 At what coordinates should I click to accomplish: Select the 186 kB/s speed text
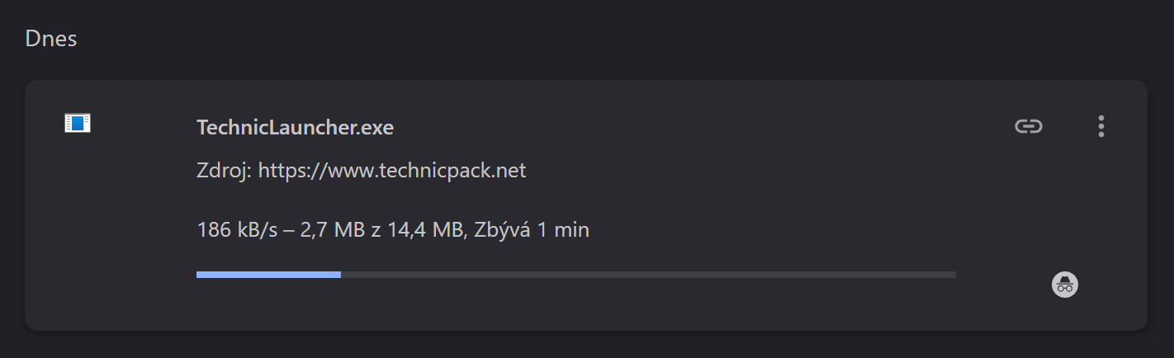[x=226, y=230]
